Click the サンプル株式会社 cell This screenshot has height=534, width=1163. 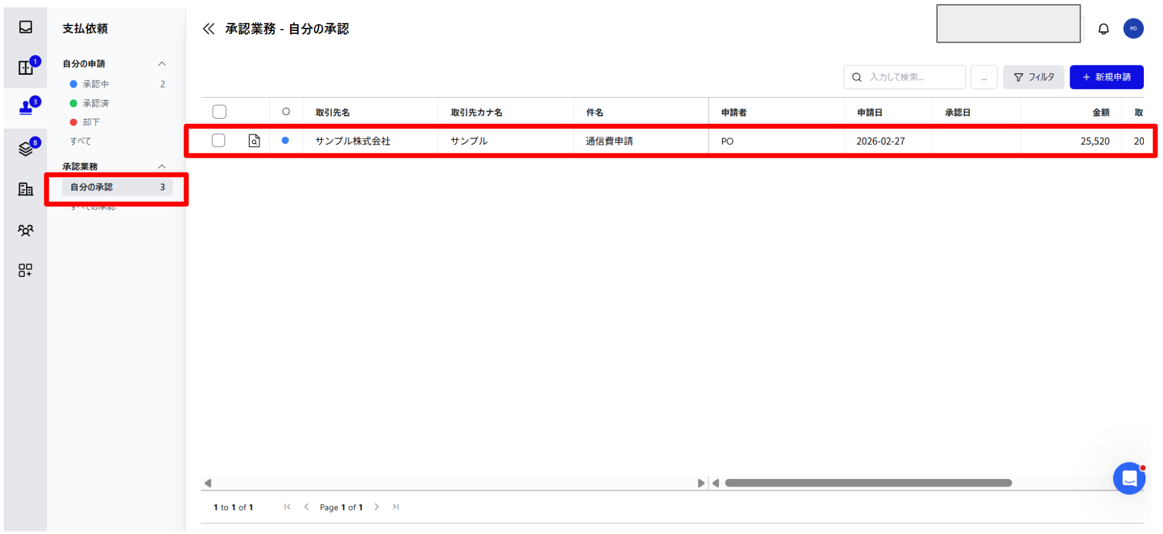[352, 141]
